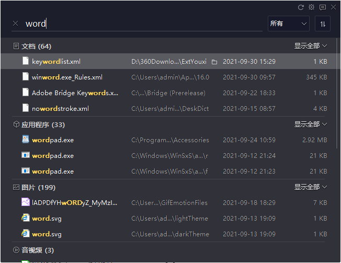This screenshot has height=263, width=341.
Task: Click date 2021-09-30 15:29
Action: (249, 62)
